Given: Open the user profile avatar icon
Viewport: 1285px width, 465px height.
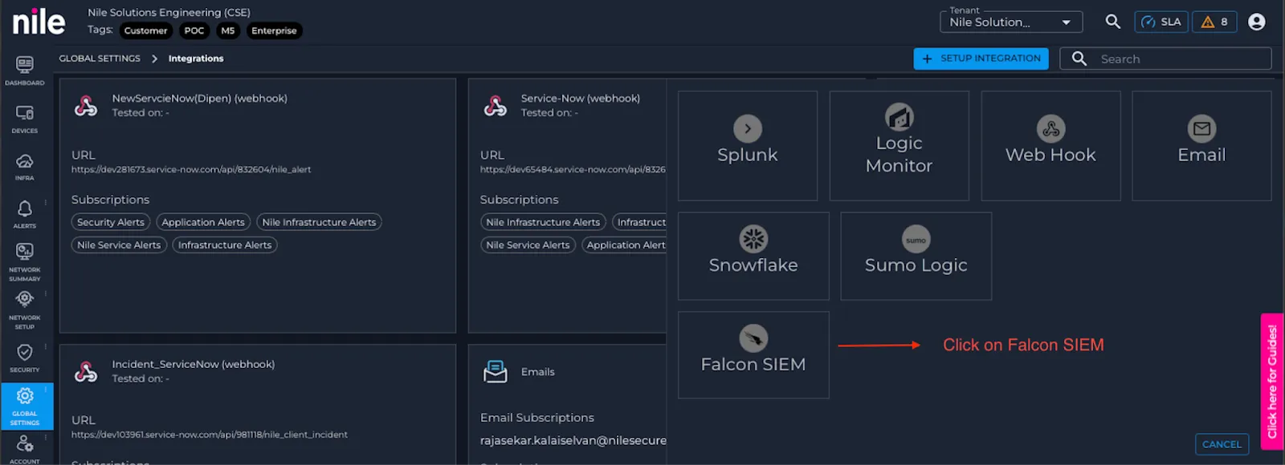Looking at the screenshot, I should pyautogui.click(x=1257, y=22).
